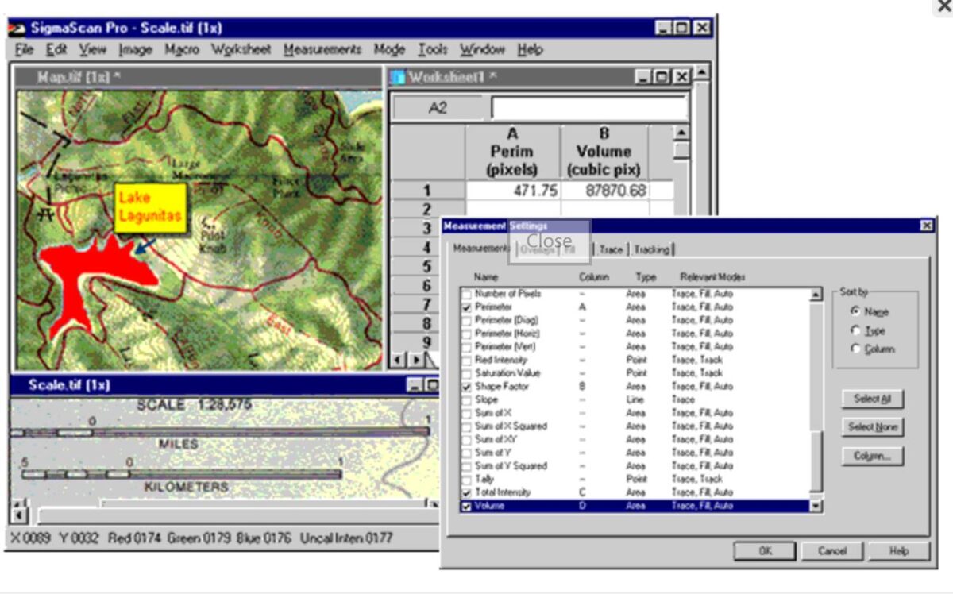The width and height of the screenshot is (953, 594).
Task: Confirm dialog with OK button
Action: pyautogui.click(x=765, y=551)
